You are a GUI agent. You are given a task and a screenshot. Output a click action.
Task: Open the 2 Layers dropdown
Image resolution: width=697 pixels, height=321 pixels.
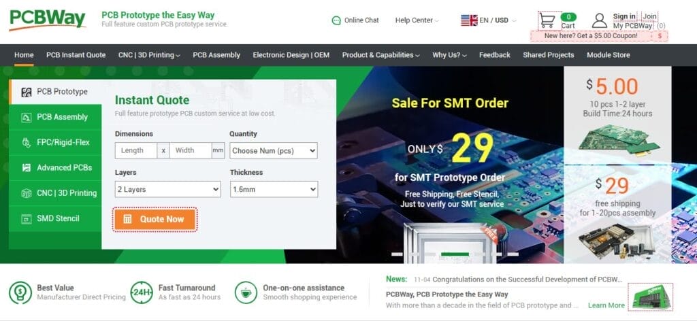[x=167, y=189]
